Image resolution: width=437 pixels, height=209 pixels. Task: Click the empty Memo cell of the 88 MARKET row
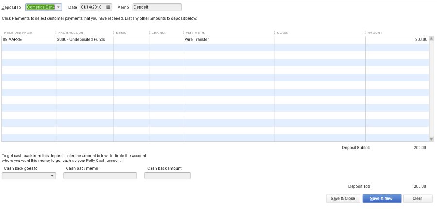pyautogui.click(x=132, y=40)
